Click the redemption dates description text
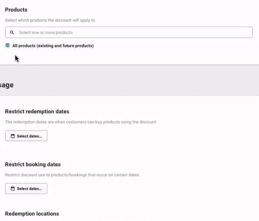 coord(80,122)
